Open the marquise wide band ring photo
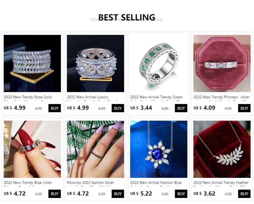Viewport: 254px width, 204px height. [32, 63]
